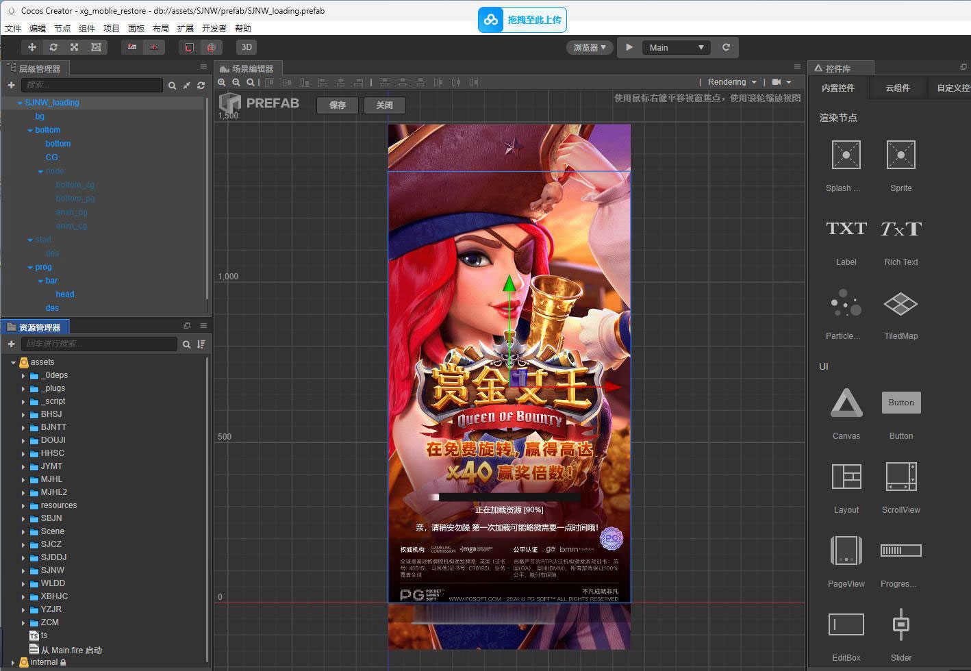Click the 关闭 button to close prefab
Image resolution: width=971 pixels, height=671 pixels.
click(x=384, y=105)
